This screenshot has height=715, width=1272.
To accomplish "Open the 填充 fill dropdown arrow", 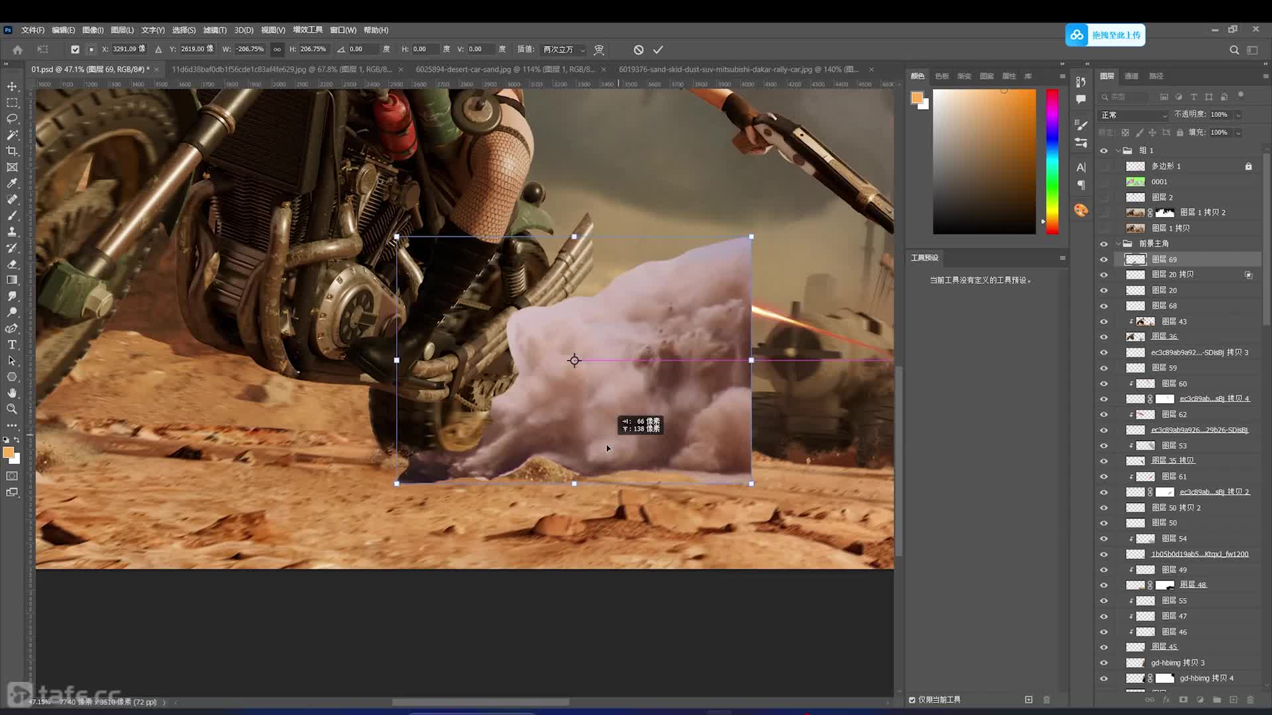I will [1238, 133].
